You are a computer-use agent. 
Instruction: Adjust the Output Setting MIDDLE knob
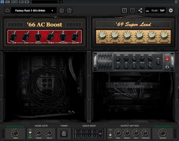tap(127, 133)
